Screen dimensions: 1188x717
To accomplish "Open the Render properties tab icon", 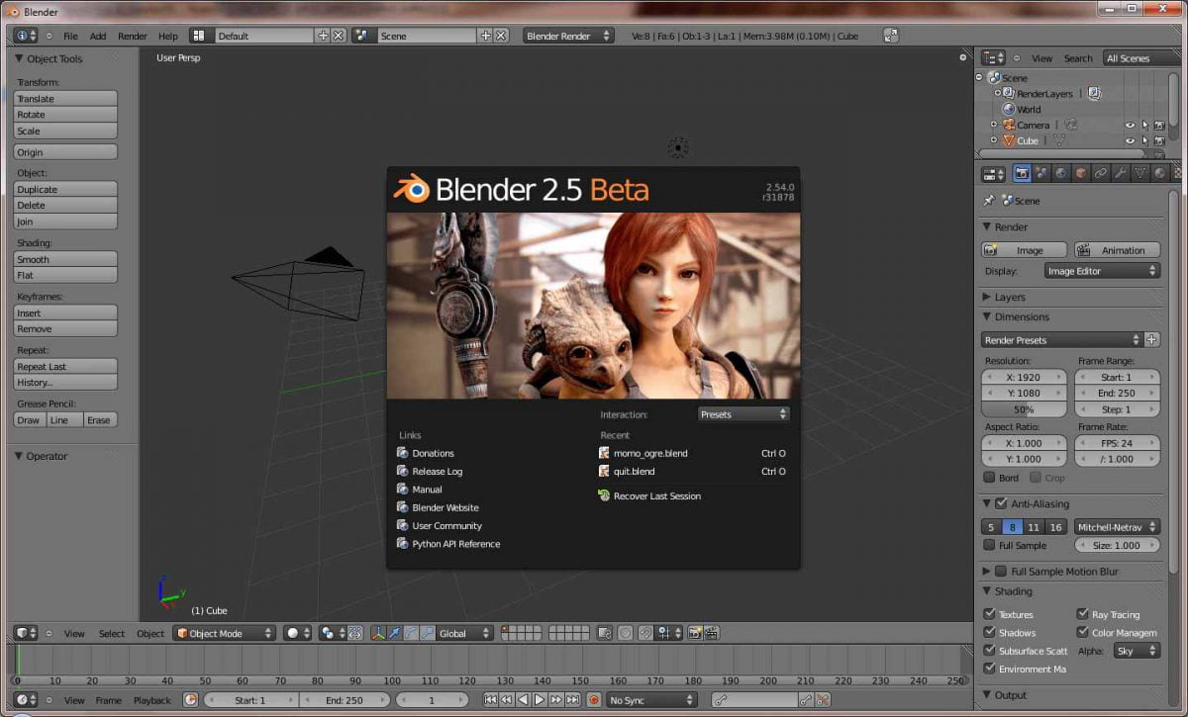I will click(1022, 173).
